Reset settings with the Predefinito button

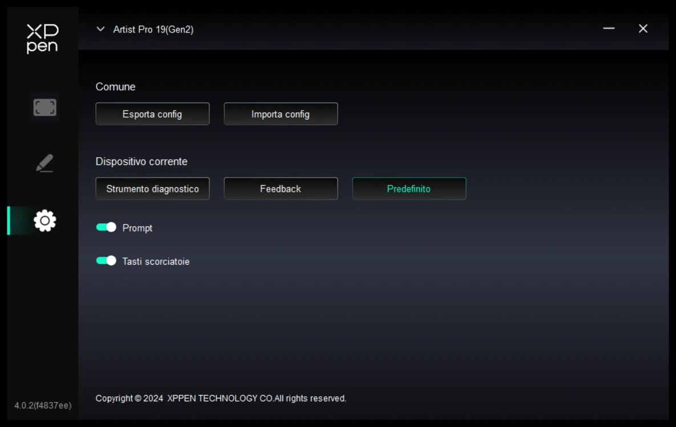tap(409, 188)
